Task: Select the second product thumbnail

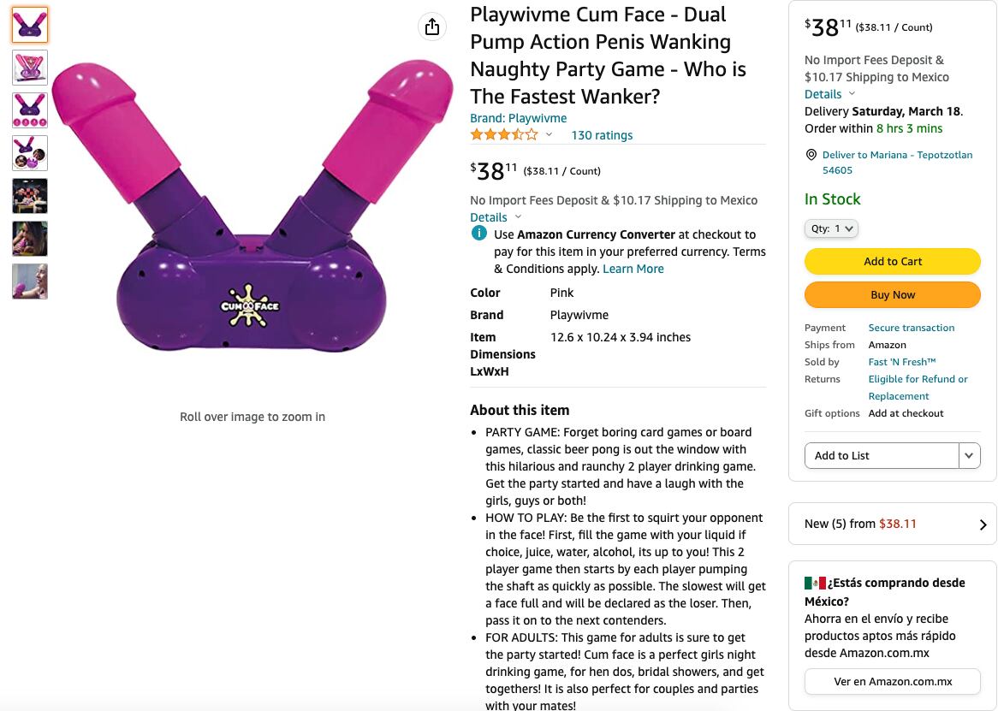Action: (x=30, y=68)
